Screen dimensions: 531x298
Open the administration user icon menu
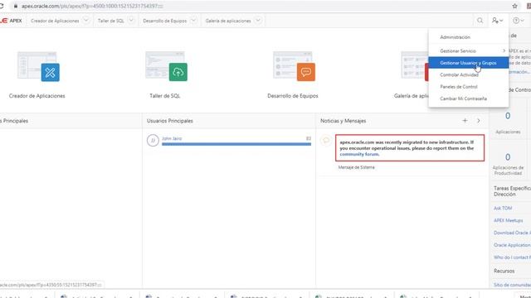pos(497,21)
